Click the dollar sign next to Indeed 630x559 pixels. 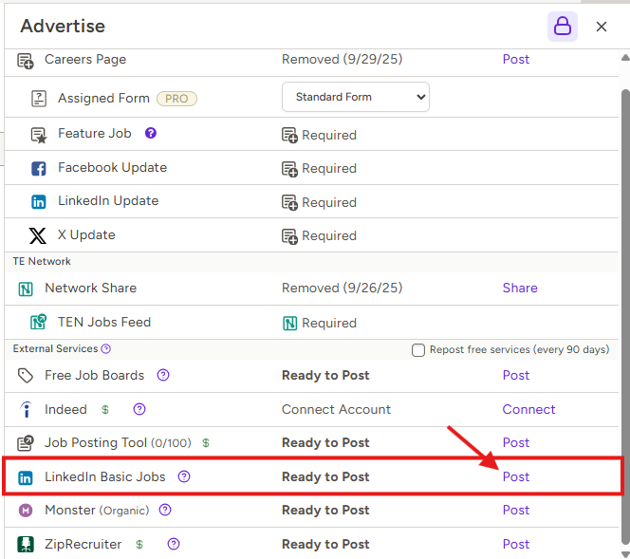[105, 409]
